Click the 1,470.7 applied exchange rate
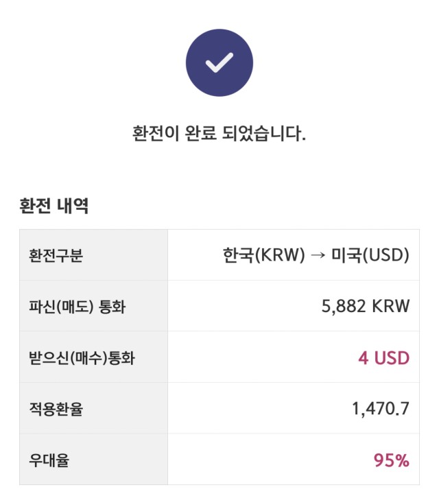Screen dimensions: 439x496 [381, 408]
